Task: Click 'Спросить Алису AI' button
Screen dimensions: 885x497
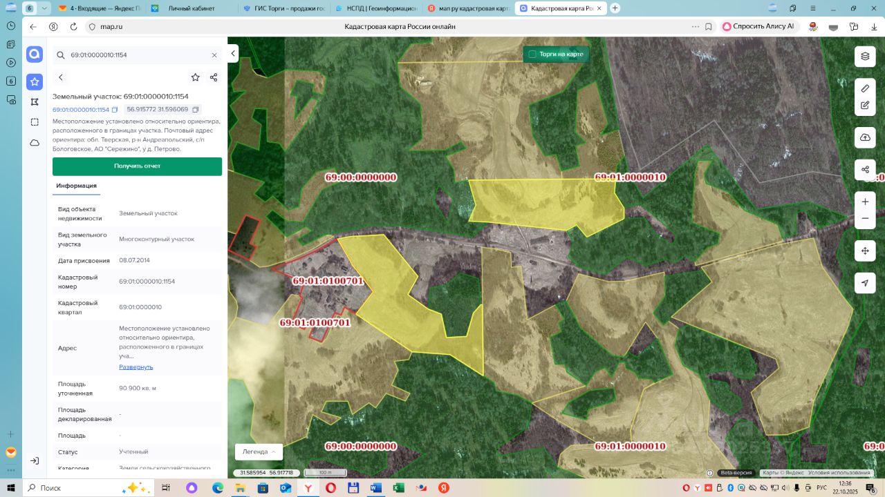Action: point(760,26)
